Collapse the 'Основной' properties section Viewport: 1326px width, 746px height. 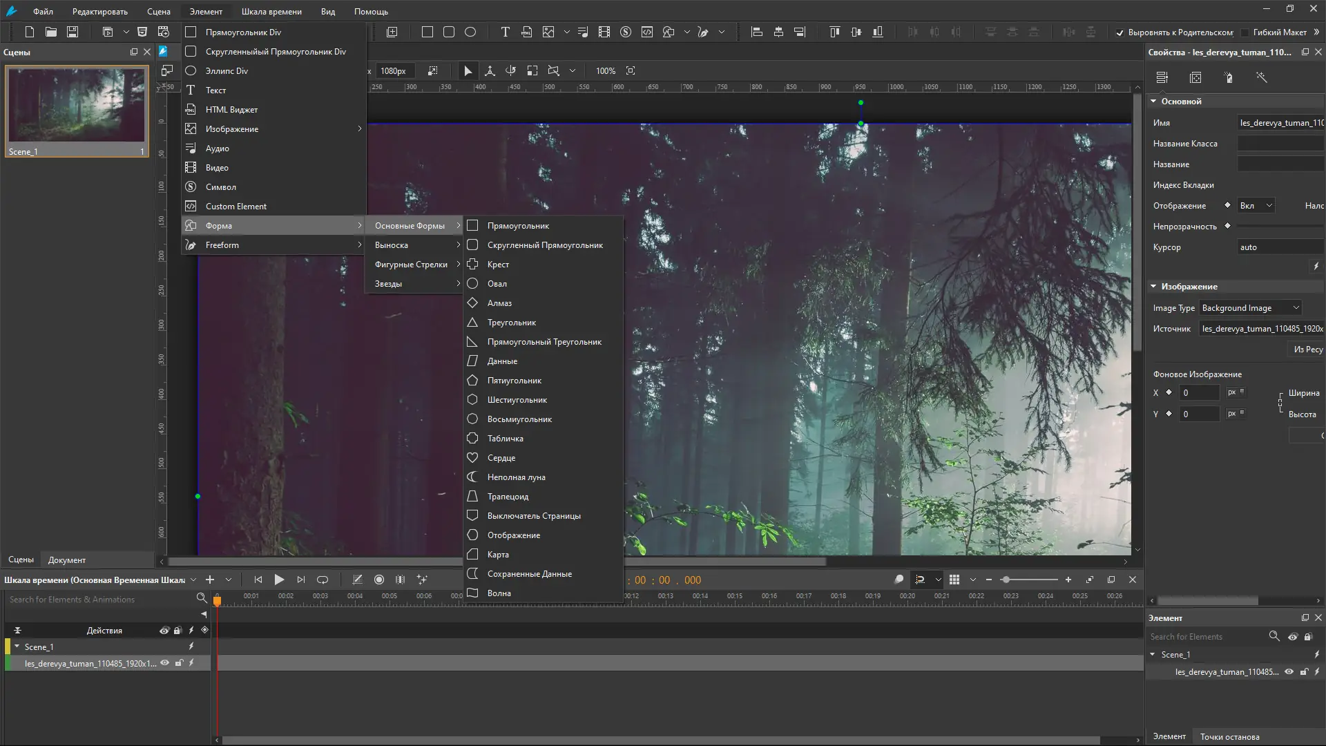(1153, 102)
